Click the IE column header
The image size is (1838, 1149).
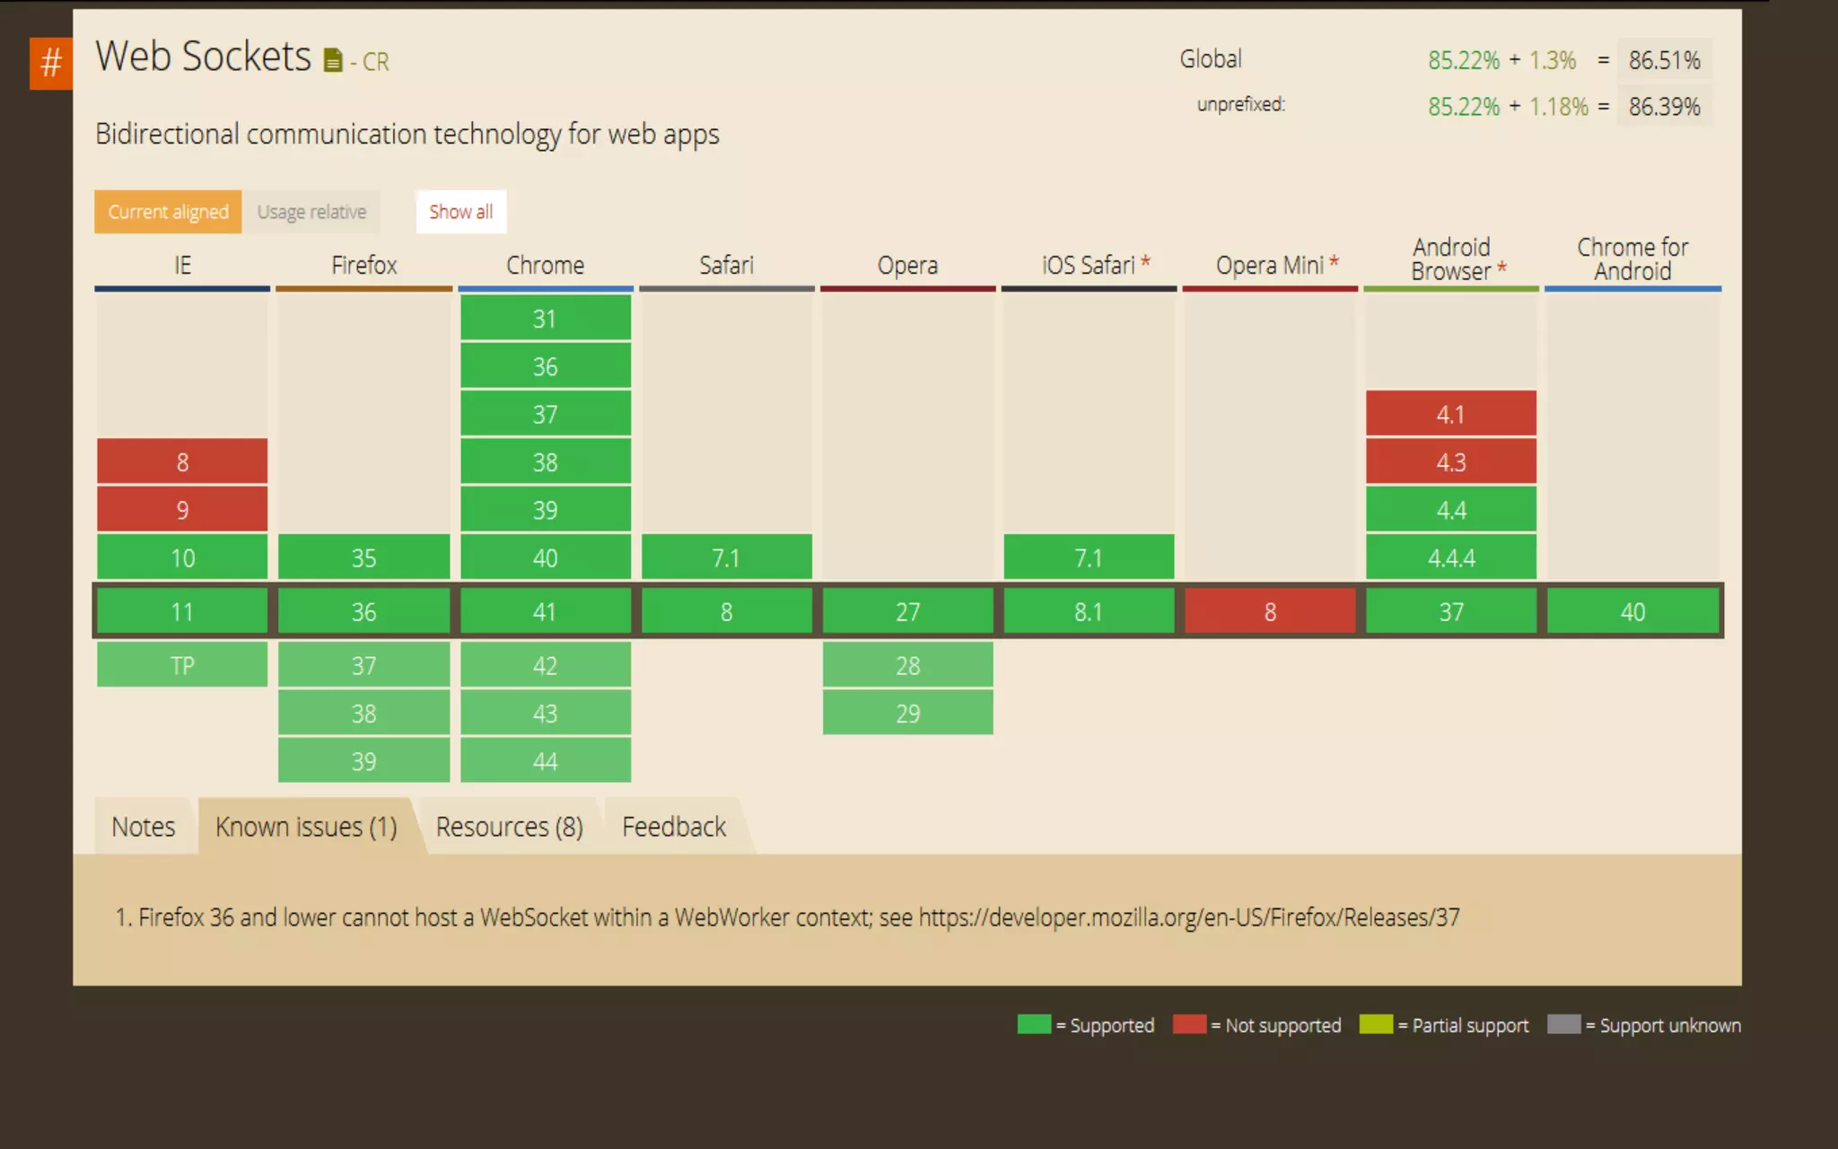[x=182, y=265]
